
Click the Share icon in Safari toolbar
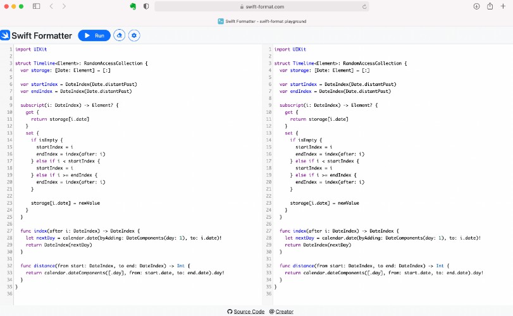(x=490, y=6)
